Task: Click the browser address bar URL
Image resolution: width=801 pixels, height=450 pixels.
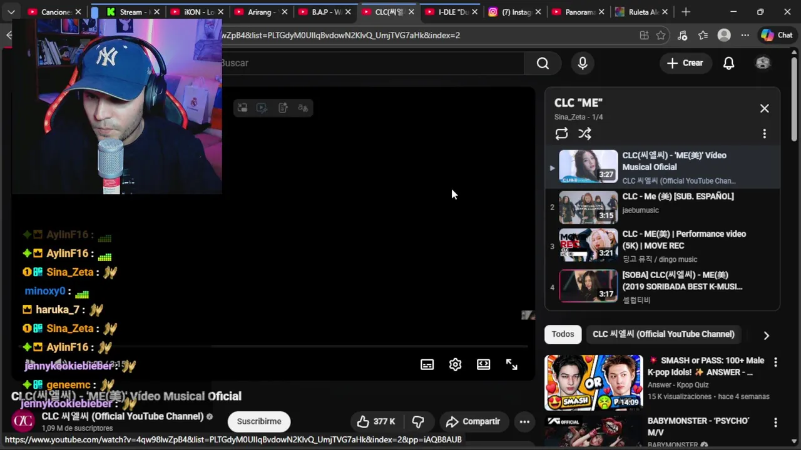Action: (341, 35)
